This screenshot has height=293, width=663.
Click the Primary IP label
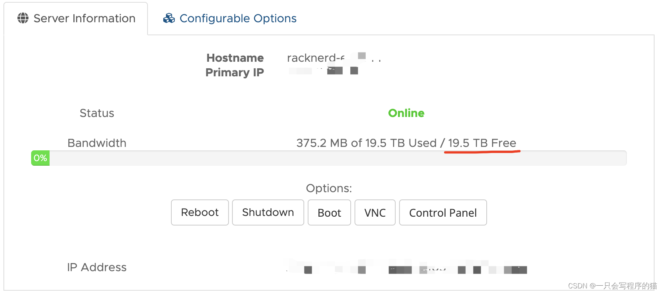[x=235, y=72]
